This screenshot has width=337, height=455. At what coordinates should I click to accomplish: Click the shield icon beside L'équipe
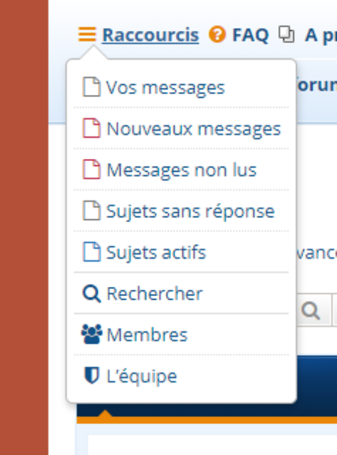click(x=92, y=376)
